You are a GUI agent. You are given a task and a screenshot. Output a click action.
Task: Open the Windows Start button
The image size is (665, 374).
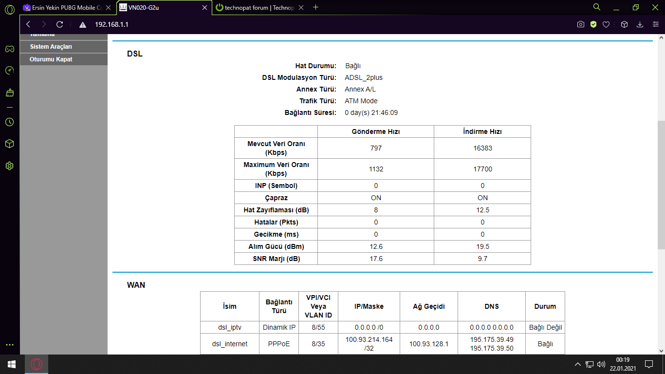[12, 364]
